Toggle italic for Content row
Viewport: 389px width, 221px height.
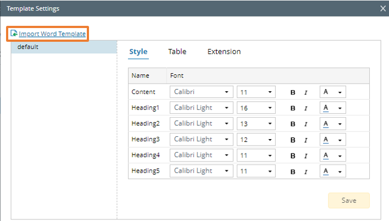pyautogui.click(x=306, y=92)
